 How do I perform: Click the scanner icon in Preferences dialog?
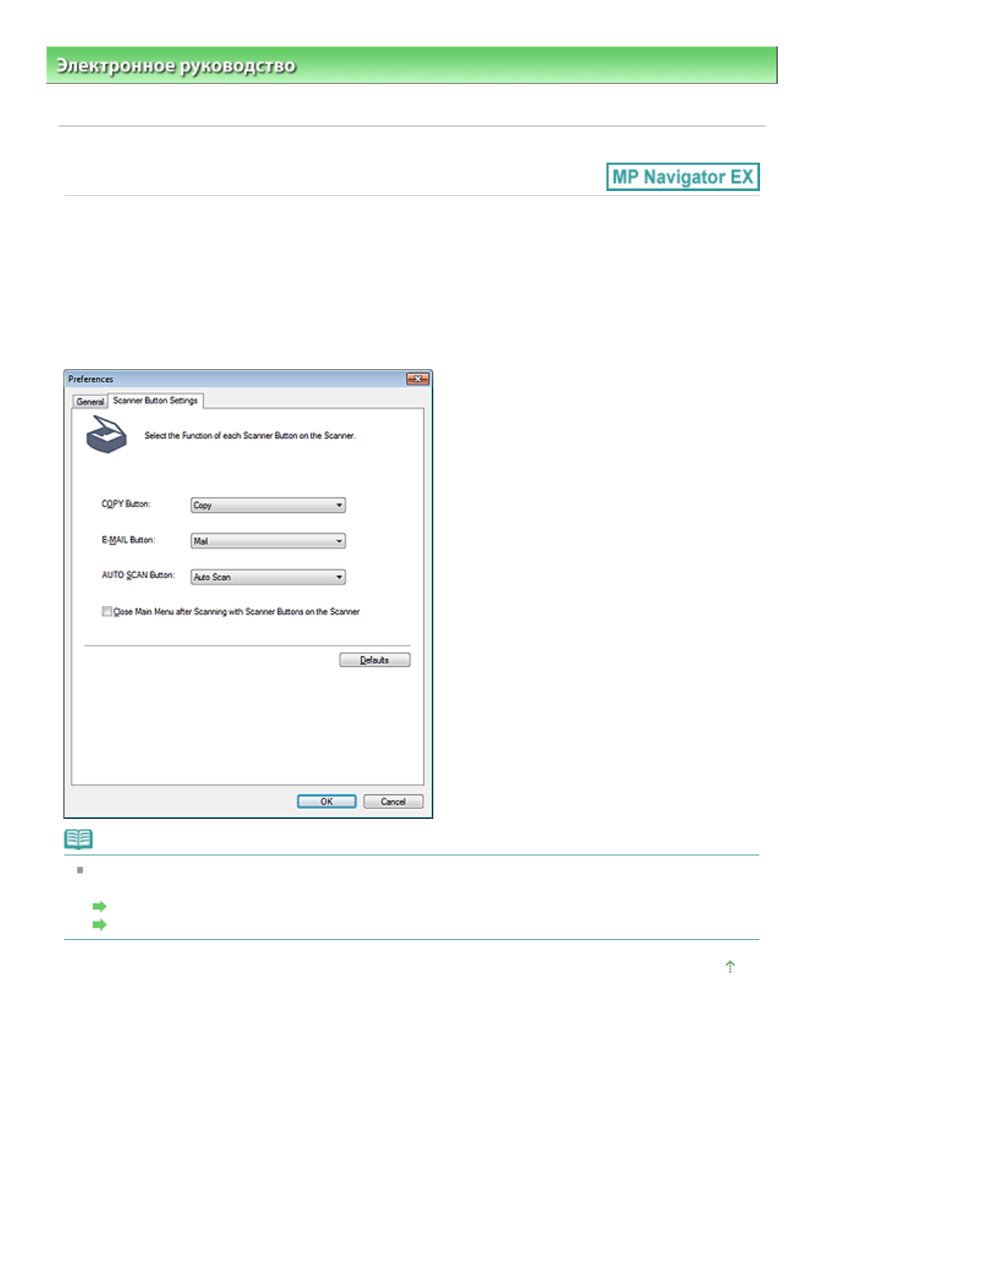(x=106, y=434)
